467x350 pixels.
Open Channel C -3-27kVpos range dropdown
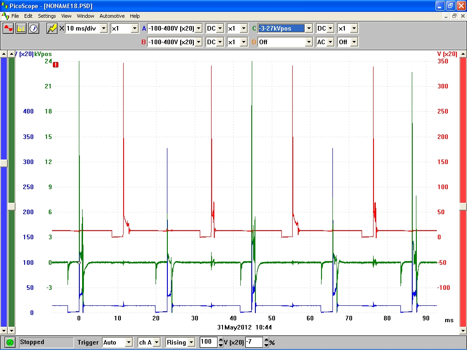[309, 28]
